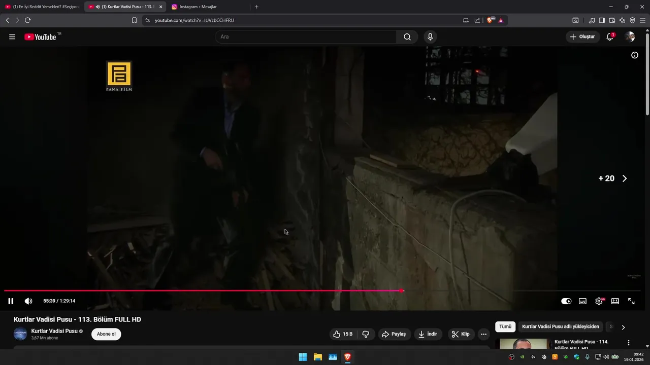Screen dimensions: 650x365
Task: Open the taskbar volume control
Action: [x=606, y=357]
